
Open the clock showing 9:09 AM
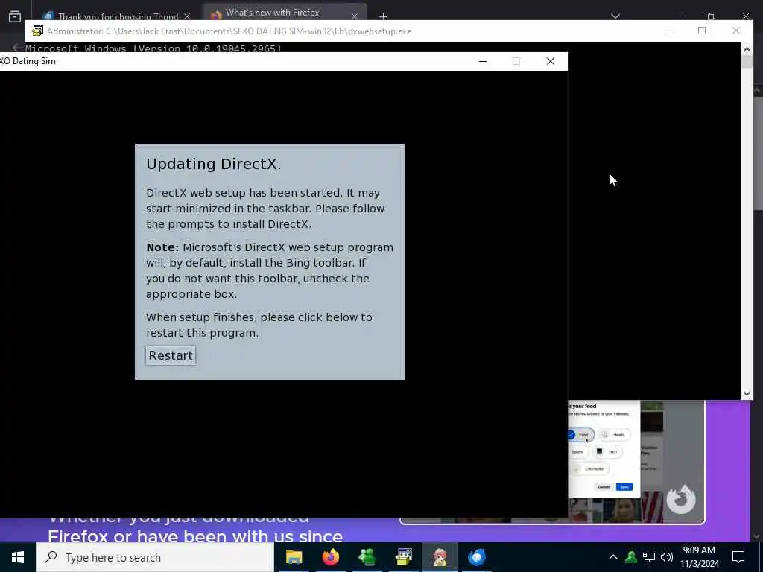[x=699, y=557]
